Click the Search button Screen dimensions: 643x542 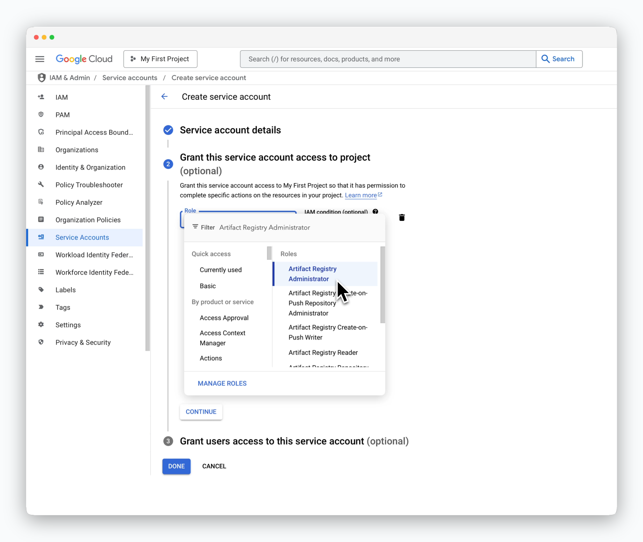[559, 59]
